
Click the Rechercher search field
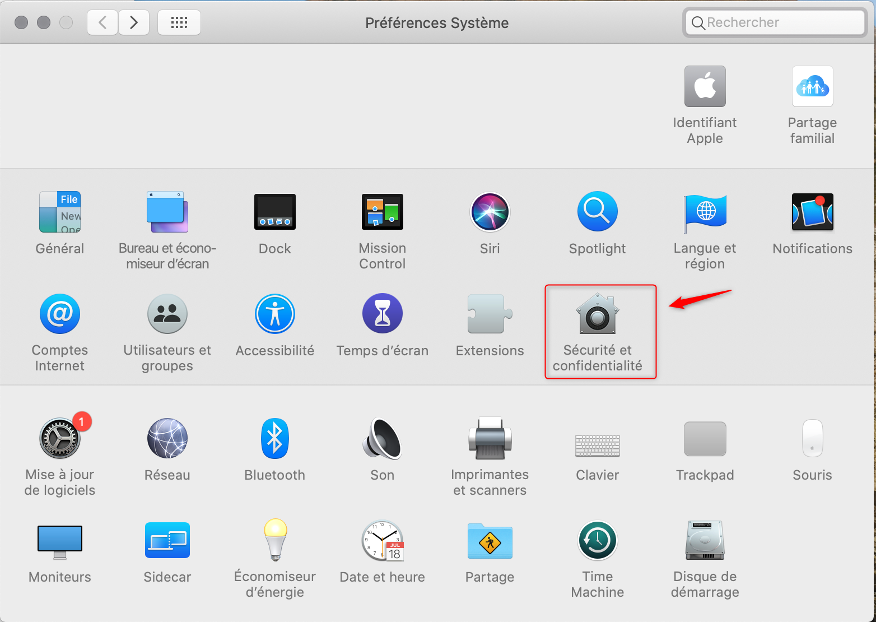click(x=774, y=22)
